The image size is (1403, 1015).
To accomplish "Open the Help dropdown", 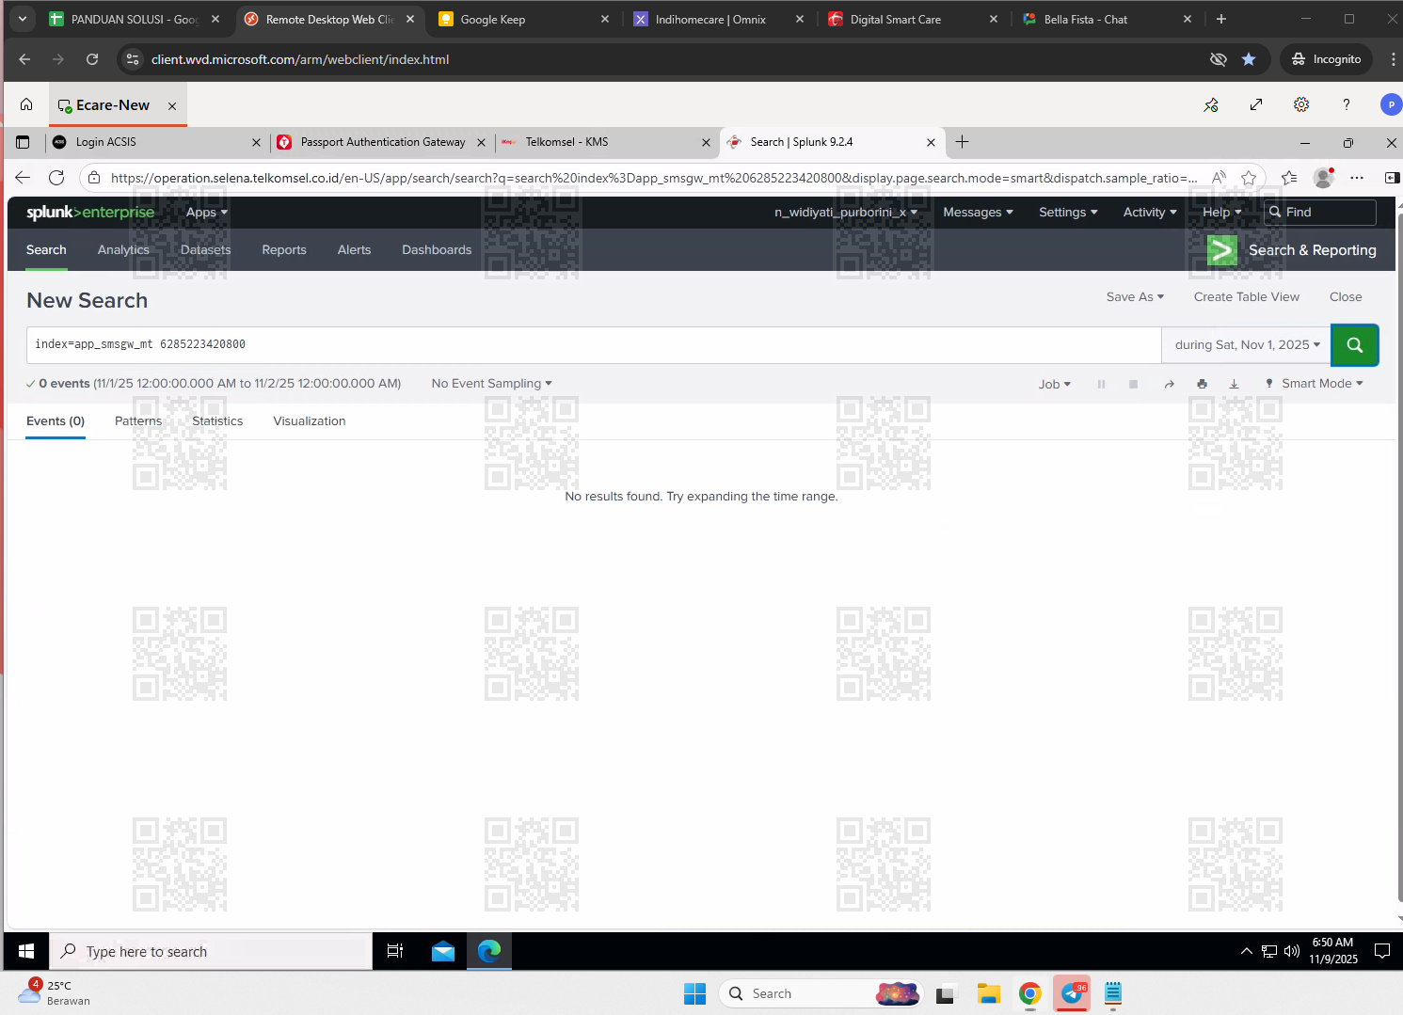I will tap(1221, 213).
